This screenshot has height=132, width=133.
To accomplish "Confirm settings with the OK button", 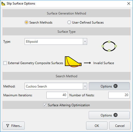I will [x=97, y=126].
